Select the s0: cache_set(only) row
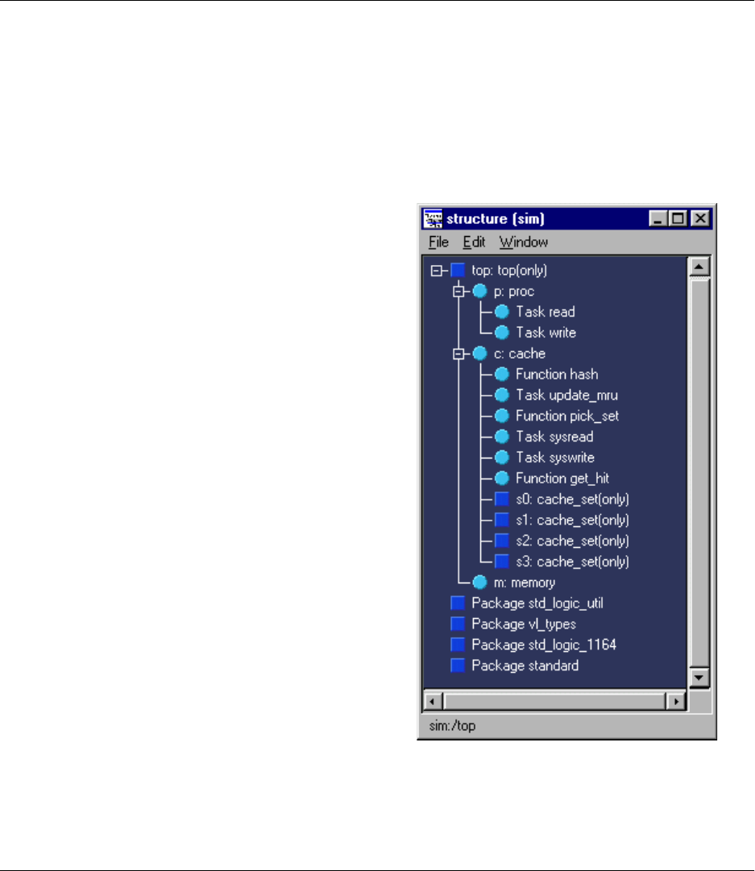Image resolution: width=755 pixels, height=871 pixels. [572, 500]
